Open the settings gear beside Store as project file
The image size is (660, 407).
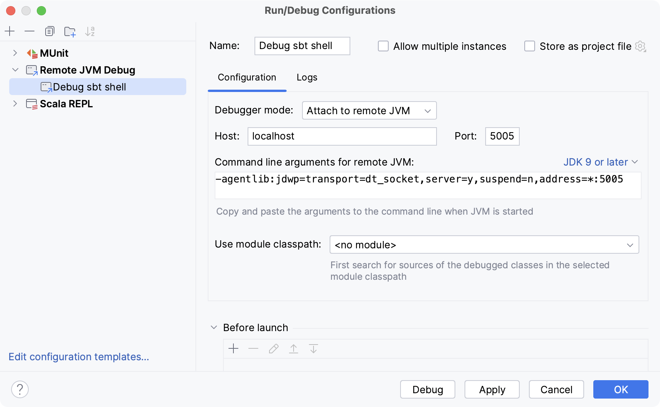[640, 46]
